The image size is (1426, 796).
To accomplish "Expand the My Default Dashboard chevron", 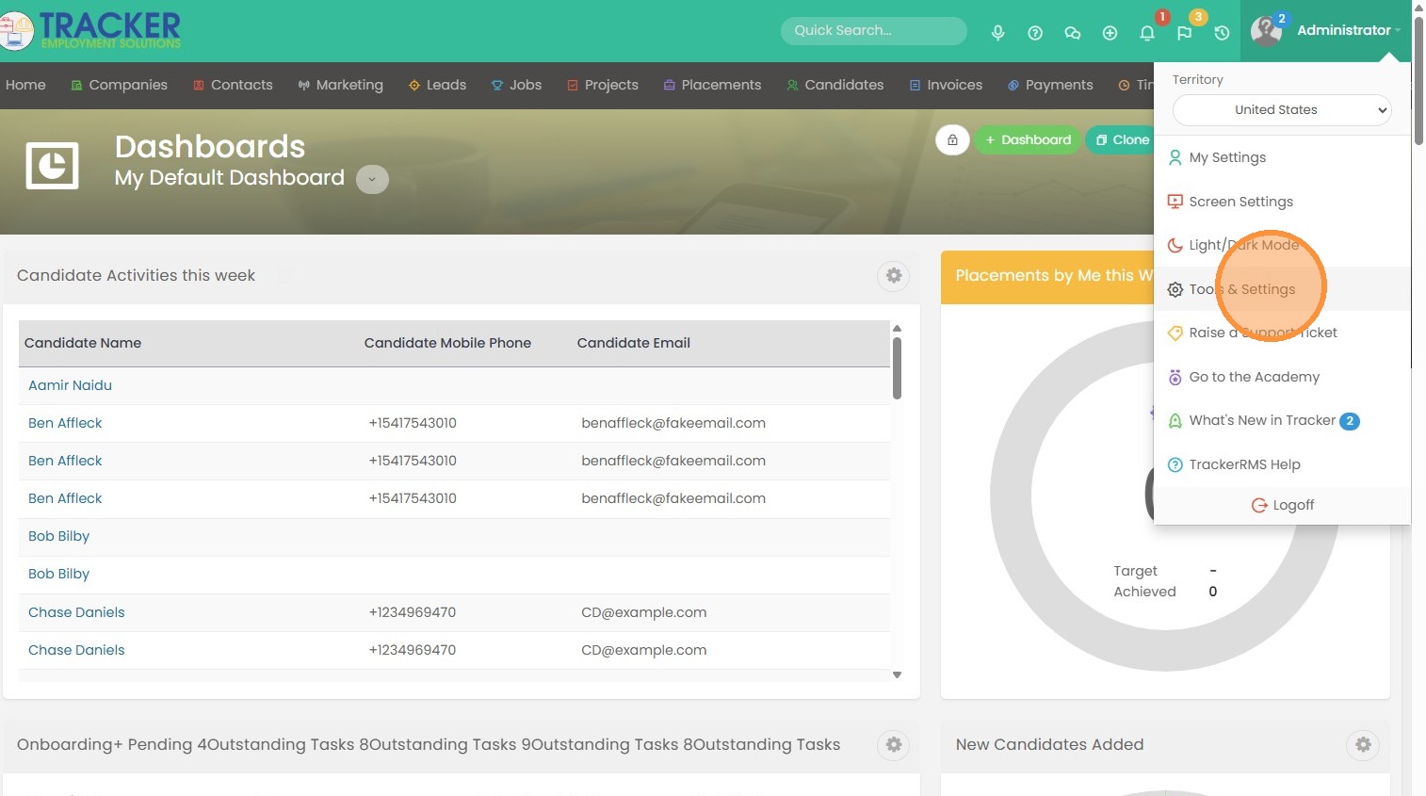I will point(372,179).
